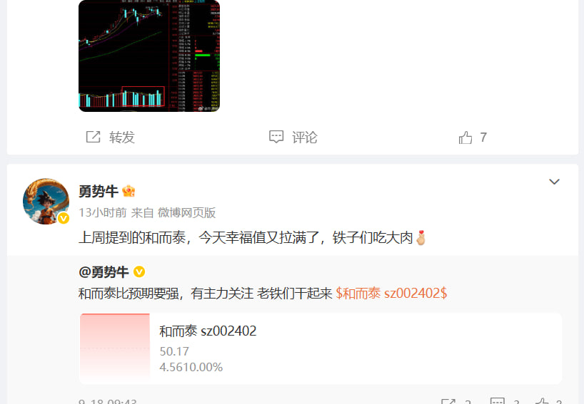
Task: Click the finger-heart emoji in post text
Action: (x=421, y=238)
